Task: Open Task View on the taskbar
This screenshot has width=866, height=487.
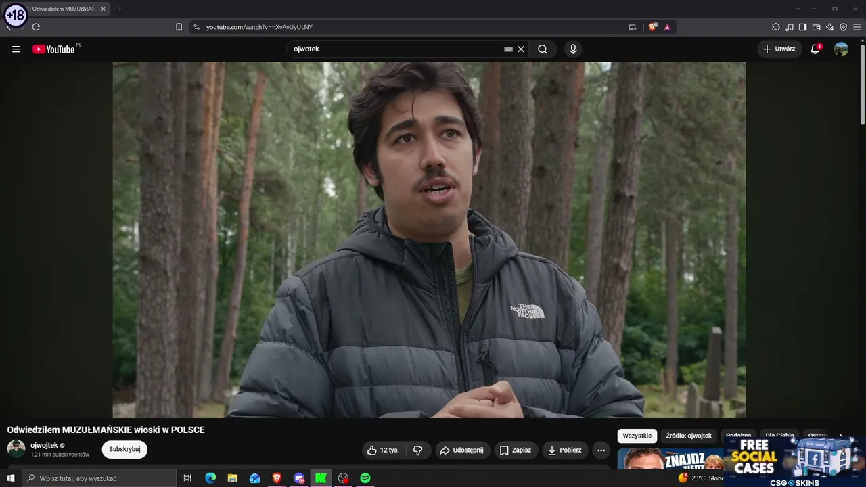Action: (187, 478)
